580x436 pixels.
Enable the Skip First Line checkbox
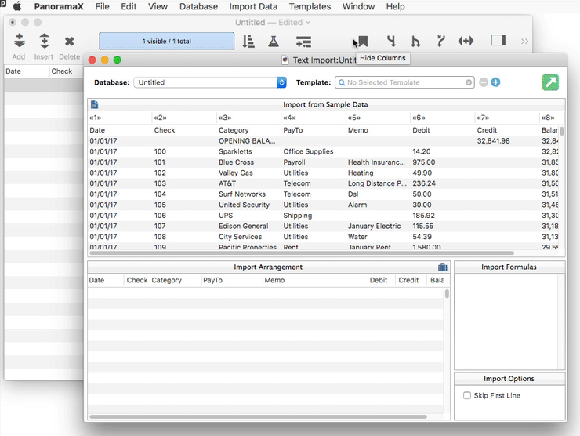pos(467,395)
